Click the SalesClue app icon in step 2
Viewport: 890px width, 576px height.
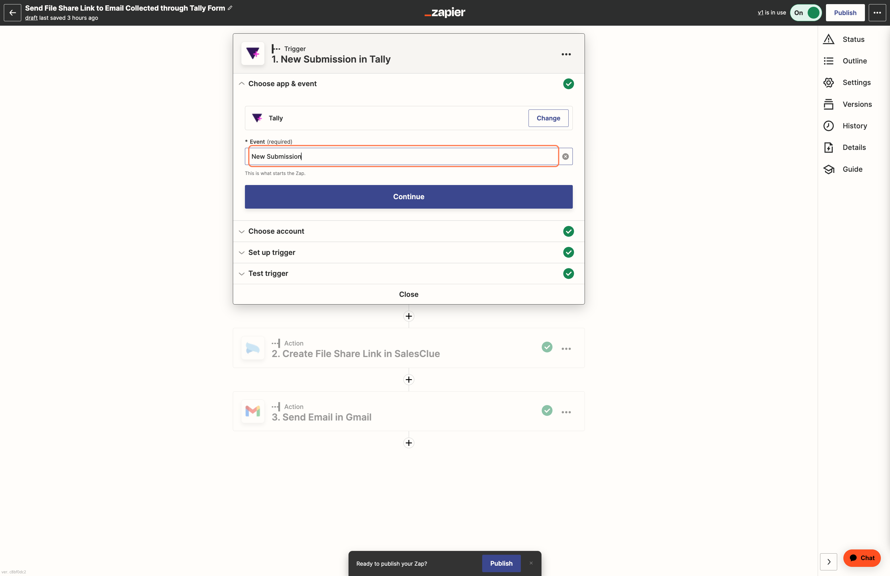click(x=253, y=348)
